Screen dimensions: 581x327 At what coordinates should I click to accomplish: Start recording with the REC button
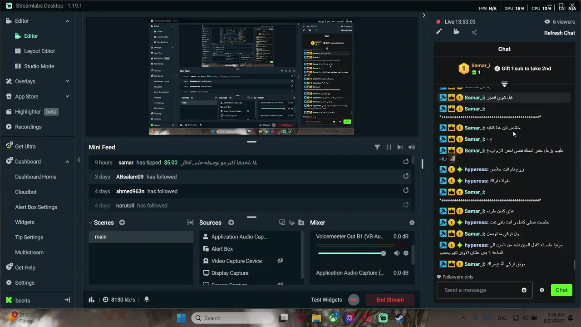[354, 300]
